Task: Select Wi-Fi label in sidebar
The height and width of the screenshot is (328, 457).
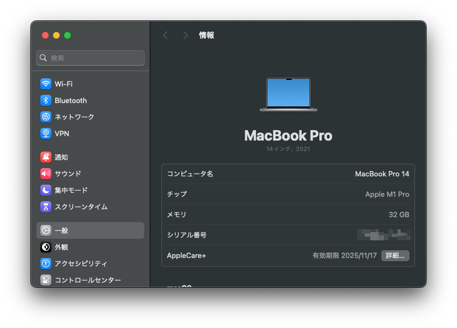Action: pos(64,84)
